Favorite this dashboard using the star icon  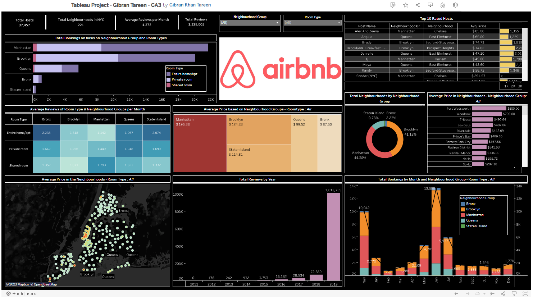click(x=405, y=5)
